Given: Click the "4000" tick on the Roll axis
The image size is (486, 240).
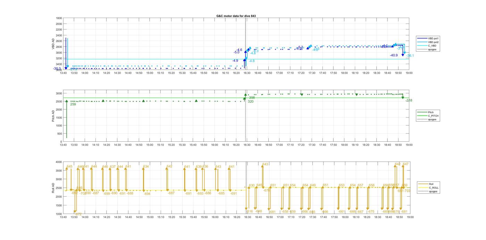Looking at the screenshot, I should click(59, 162).
